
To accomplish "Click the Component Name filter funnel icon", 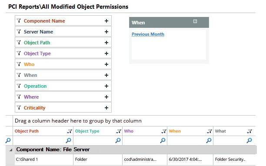I will point(19,21).
